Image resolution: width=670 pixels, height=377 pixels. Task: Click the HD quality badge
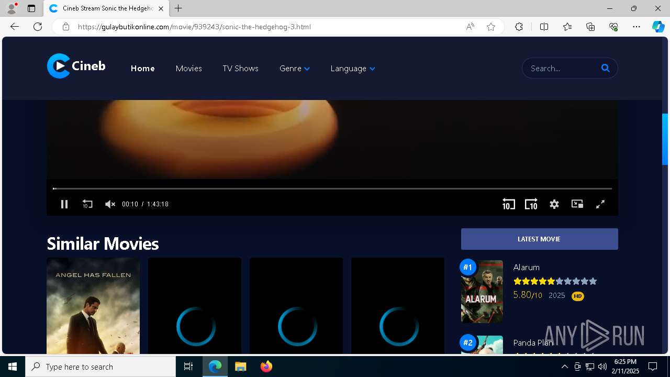click(578, 296)
